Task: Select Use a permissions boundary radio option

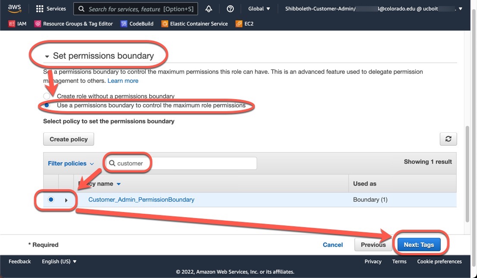Action: pos(47,105)
